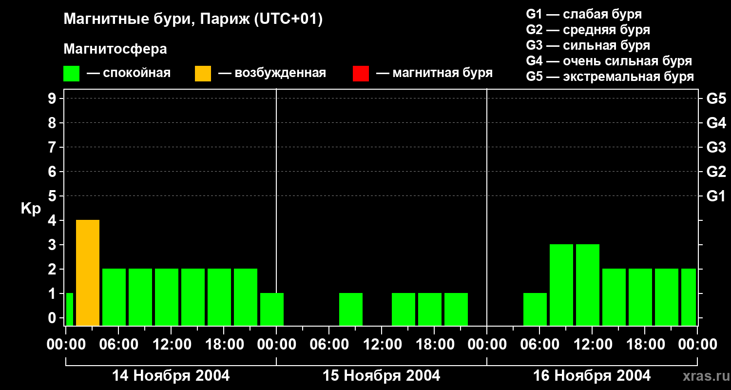Select the line 'G1 — слабая буря'
Image resolution: width=731 pixels, height=390 pixels.
click(x=584, y=14)
